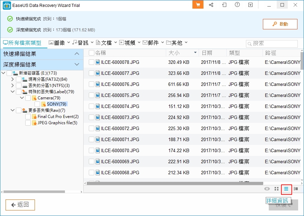
Task: Click the file list horizontal scrollbar
Action: pyautogui.click(x=175, y=183)
